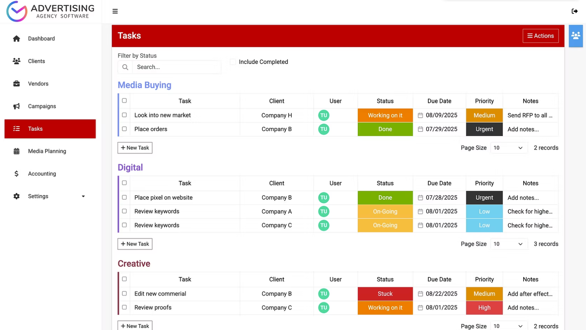Open the Vendors section
The width and height of the screenshot is (586, 330).
point(17,84)
